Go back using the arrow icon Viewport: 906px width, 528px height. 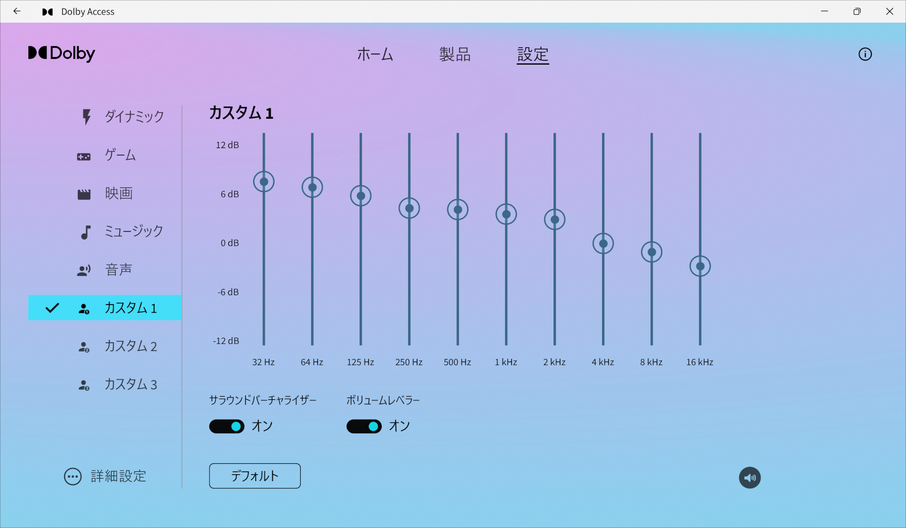tap(17, 11)
